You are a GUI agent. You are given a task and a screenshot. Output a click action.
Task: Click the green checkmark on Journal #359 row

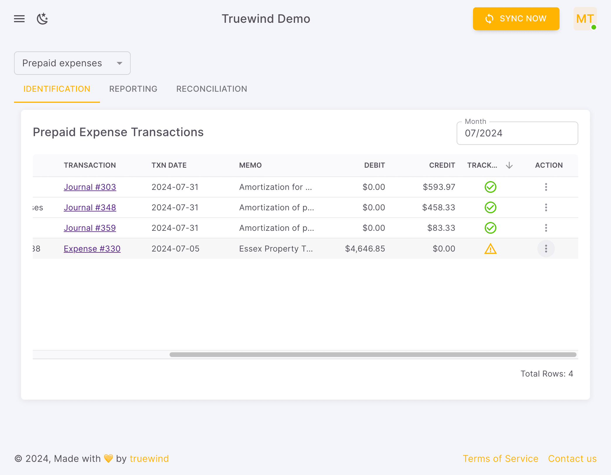(x=490, y=228)
